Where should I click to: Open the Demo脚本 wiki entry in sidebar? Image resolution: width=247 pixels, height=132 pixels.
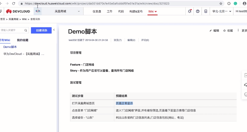[10, 47]
